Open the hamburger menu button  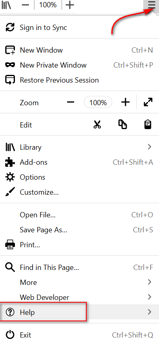point(151,5)
